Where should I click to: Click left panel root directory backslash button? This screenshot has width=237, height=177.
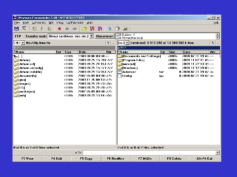[108, 43]
